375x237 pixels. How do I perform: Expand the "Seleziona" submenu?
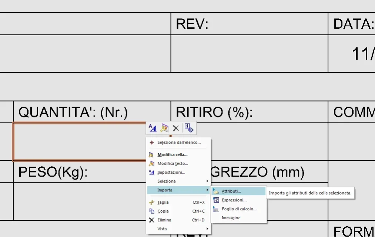[x=178, y=181]
